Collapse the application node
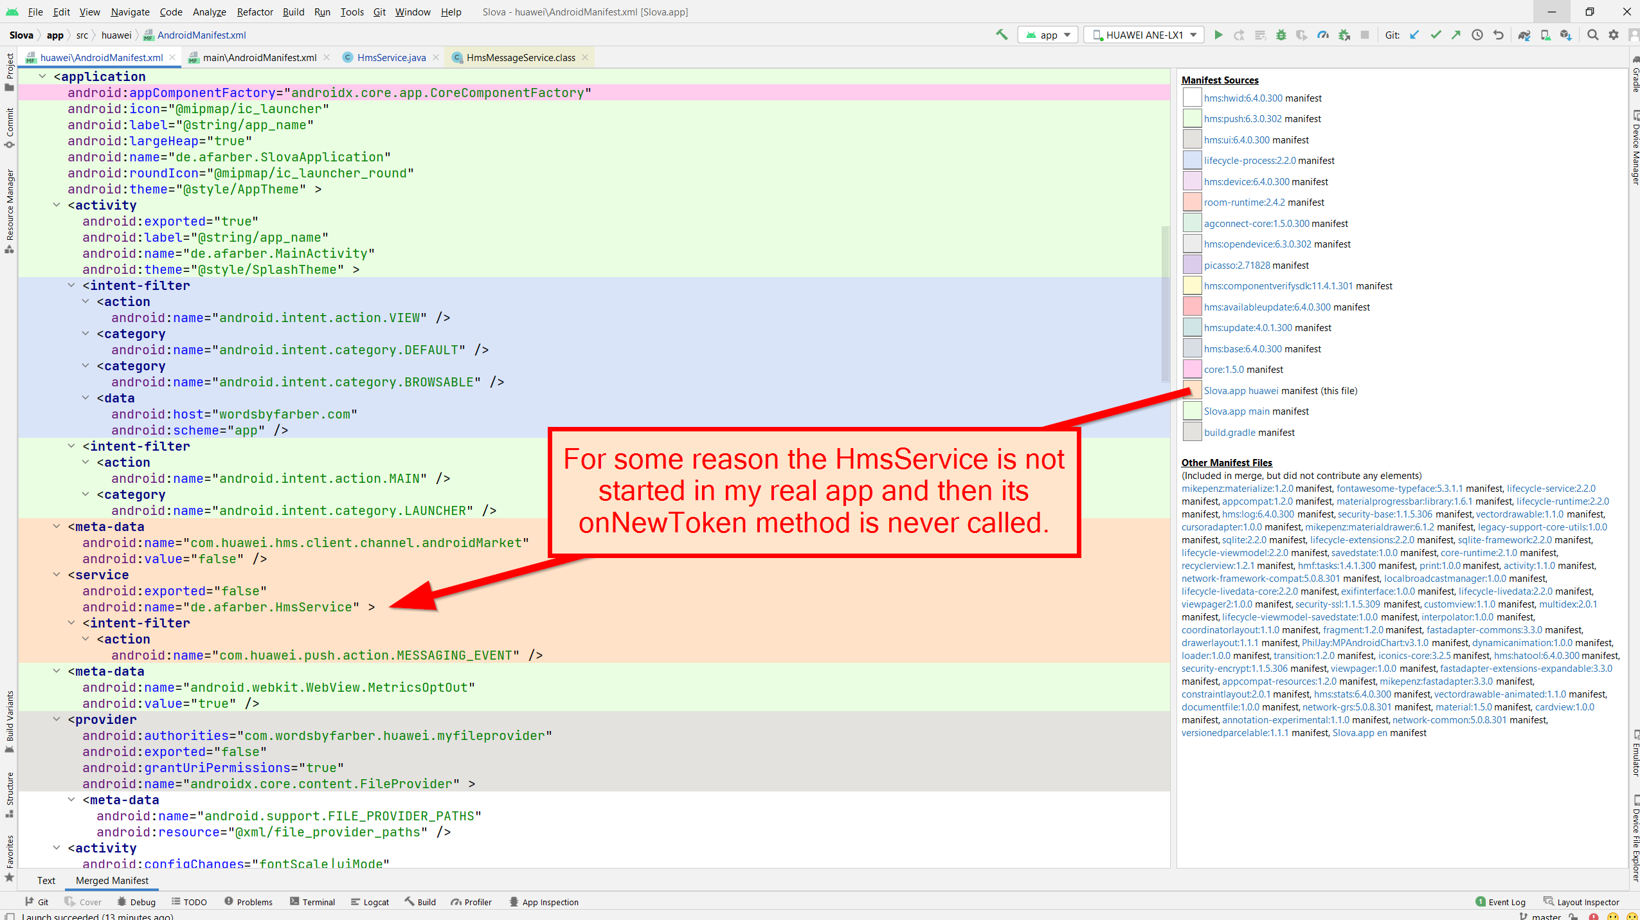Screen dimensions: 1640x920 click(42, 77)
